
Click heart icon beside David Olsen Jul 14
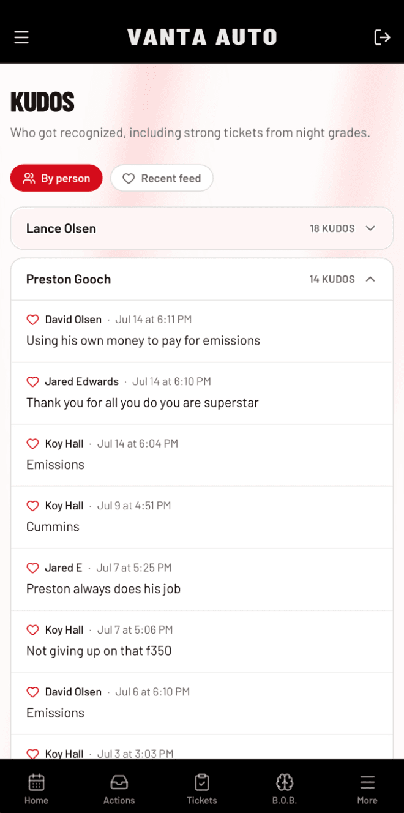pyautogui.click(x=33, y=320)
